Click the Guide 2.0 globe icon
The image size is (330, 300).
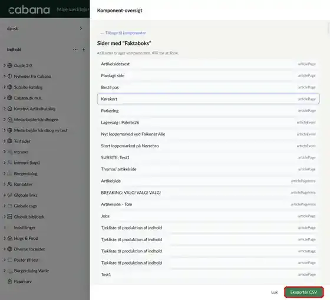click(9, 65)
